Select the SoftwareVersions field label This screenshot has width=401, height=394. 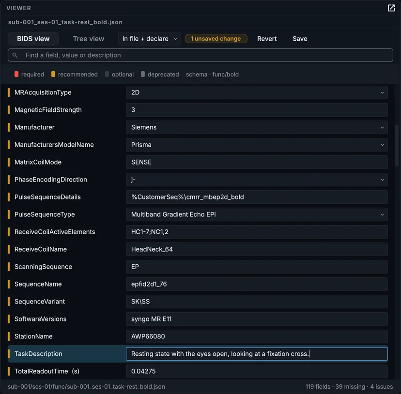(40, 319)
